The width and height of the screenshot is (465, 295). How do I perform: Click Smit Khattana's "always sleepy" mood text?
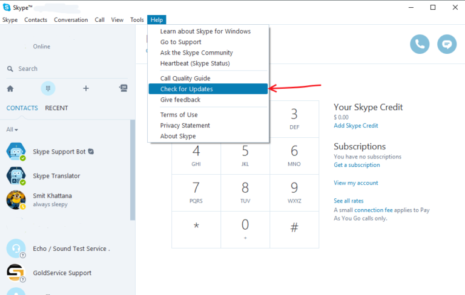pos(50,204)
